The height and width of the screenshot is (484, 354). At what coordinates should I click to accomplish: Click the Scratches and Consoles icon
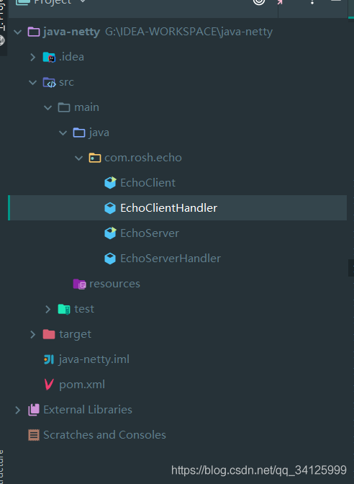point(34,435)
